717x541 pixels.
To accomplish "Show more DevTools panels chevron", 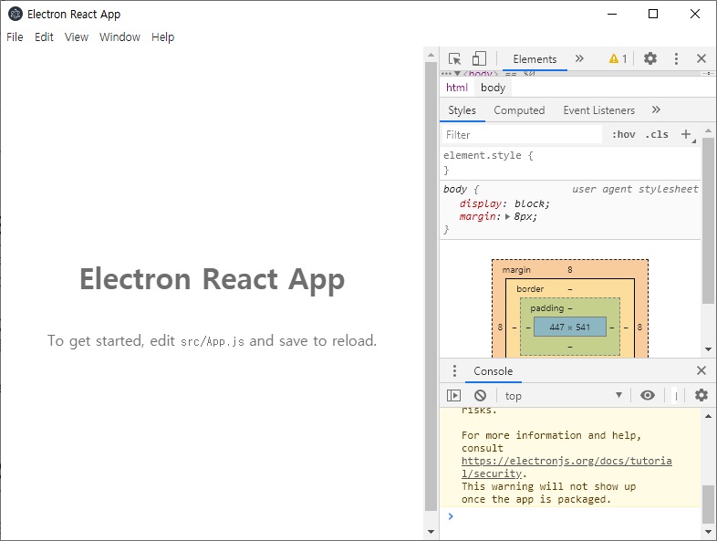I will [579, 58].
